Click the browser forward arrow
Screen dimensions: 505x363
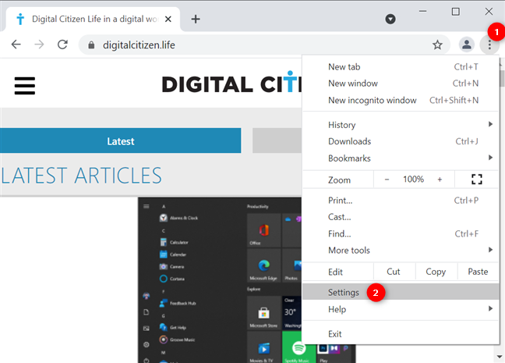pyautogui.click(x=39, y=44)
